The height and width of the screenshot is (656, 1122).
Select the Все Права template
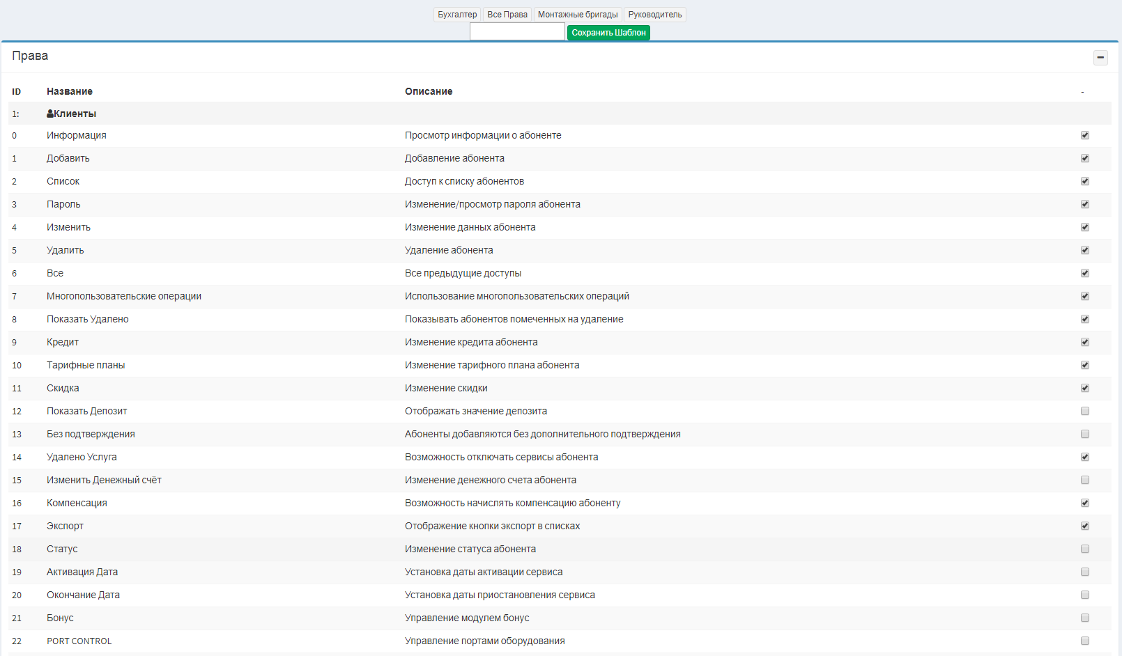(x=507, y=15)
